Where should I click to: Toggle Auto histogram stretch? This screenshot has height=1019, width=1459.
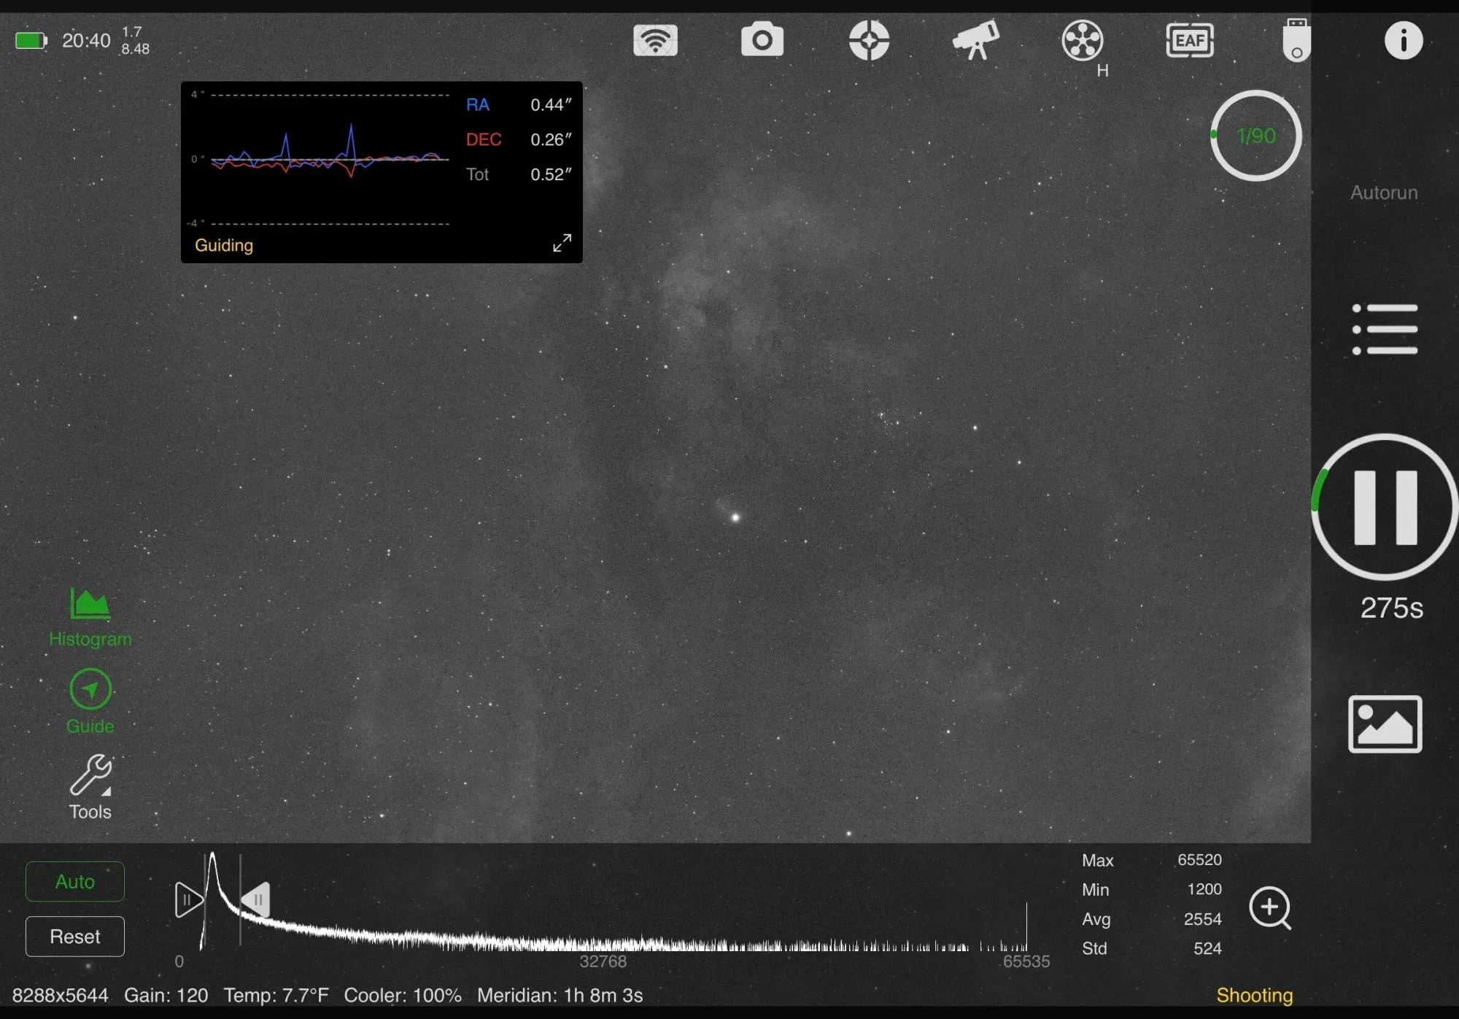75,881
